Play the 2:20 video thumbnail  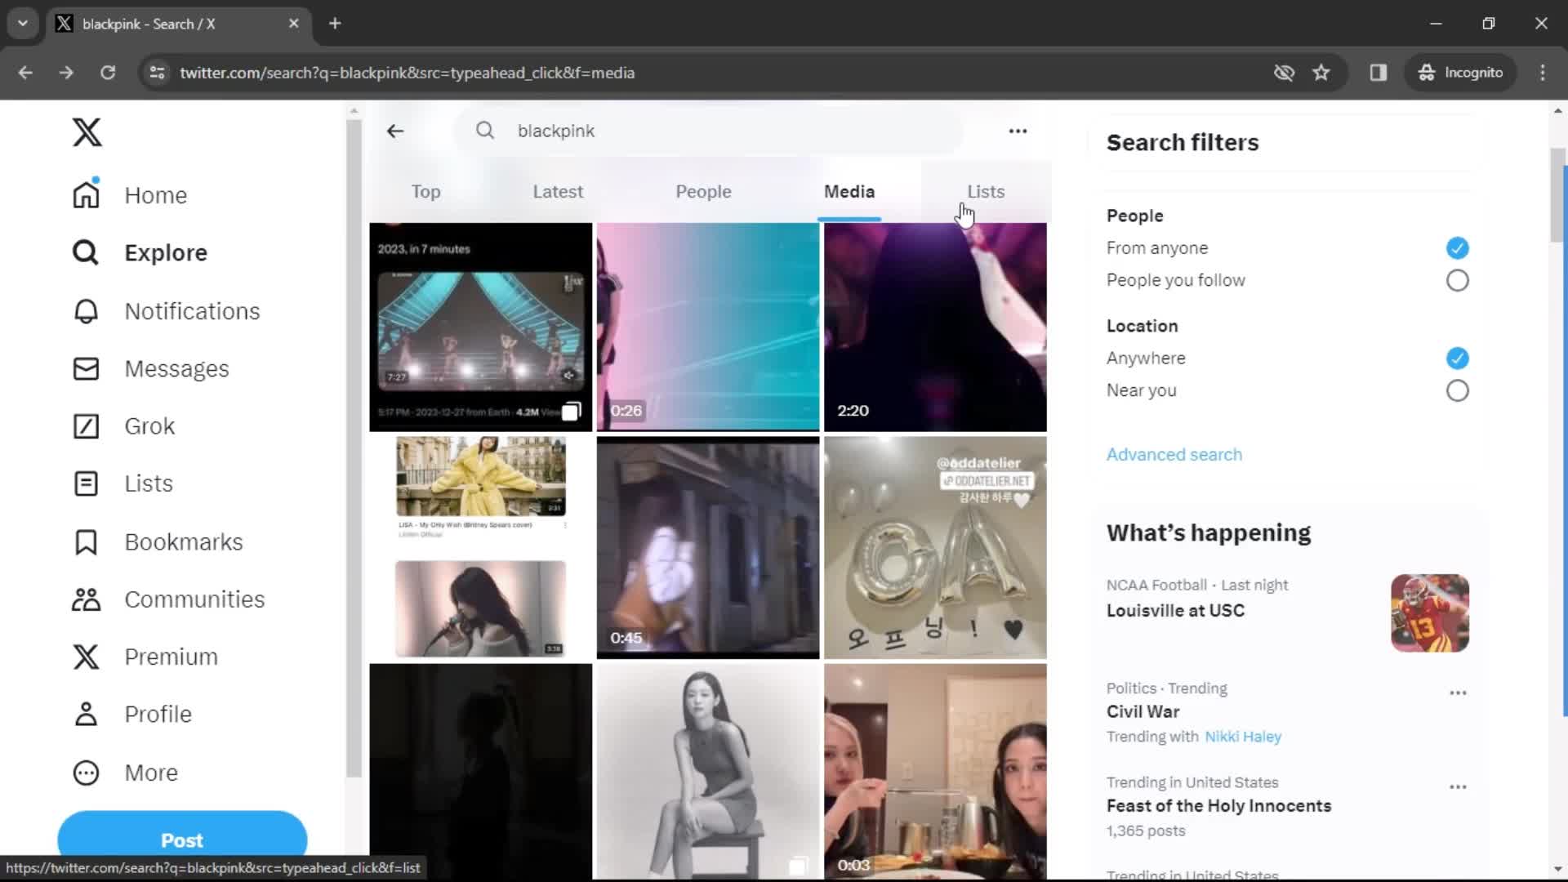click(935, 327)
